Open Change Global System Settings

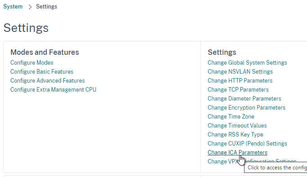[247, 62]
